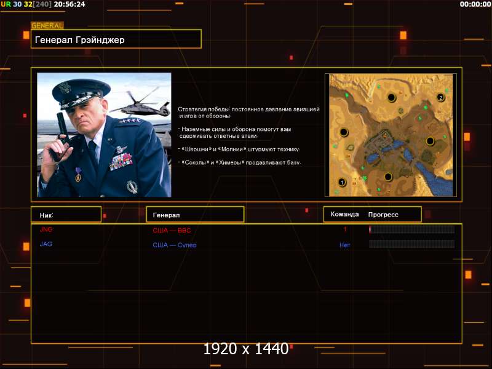492x369 pixels.
Task: Select the empty top-center start slot on the map
Action: [x=391, y=97]
